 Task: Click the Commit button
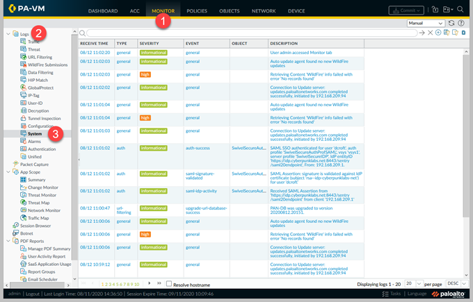click(404, 10)
